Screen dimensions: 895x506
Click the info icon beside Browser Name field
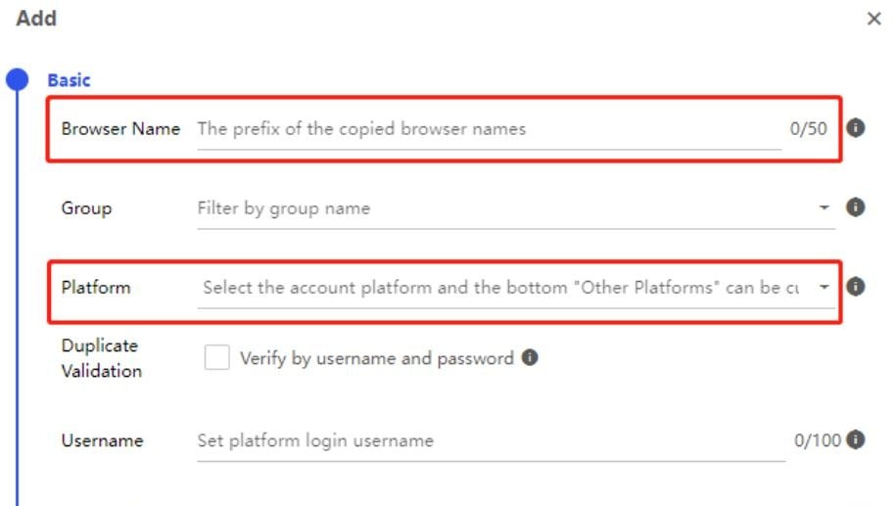(855, 128)
